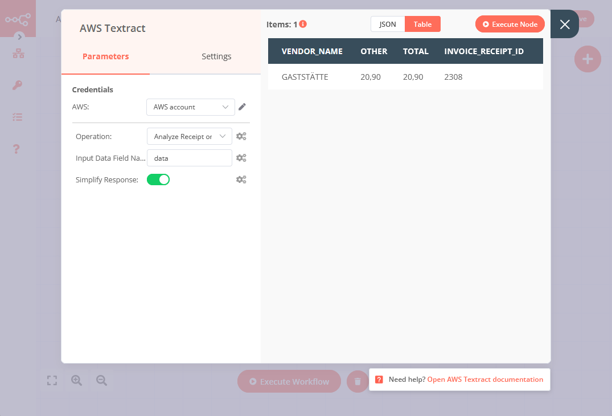Click the fit-to-view icon near the canvas controls
The image size is (612, 416).
[x=52, y=380]
